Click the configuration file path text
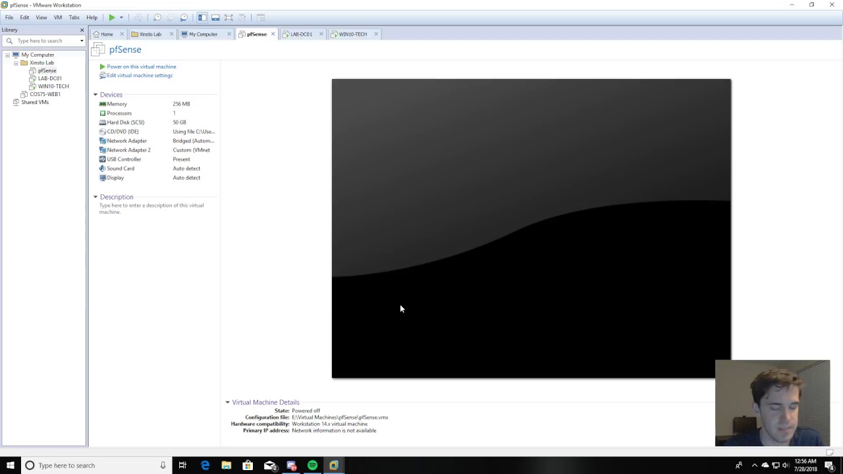The image size is (843, 474). point(340,417)
